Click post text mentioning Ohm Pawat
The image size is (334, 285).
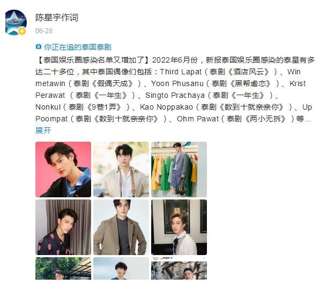(198, 119)
